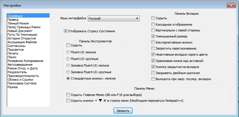239x117 pixels.
Task: Enable Скрыть in Панель Вкладок
Action: click(x=153, y=18)
